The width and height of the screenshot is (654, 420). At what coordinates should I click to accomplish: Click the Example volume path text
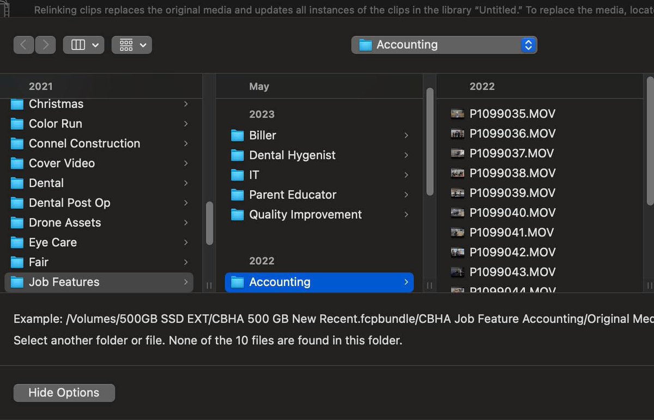(334, 319)
